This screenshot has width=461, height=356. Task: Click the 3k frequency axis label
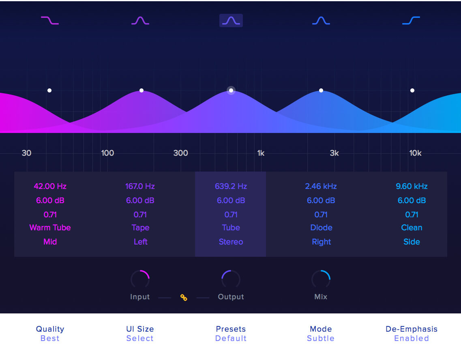(x=334, y=153)
